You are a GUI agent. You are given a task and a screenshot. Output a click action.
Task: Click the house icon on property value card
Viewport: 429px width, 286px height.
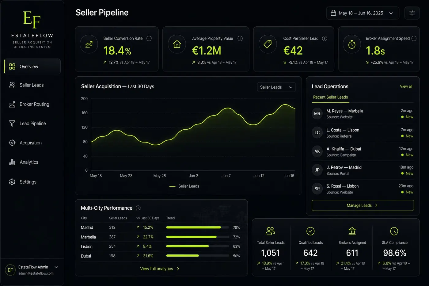click(x=177, y=44)
